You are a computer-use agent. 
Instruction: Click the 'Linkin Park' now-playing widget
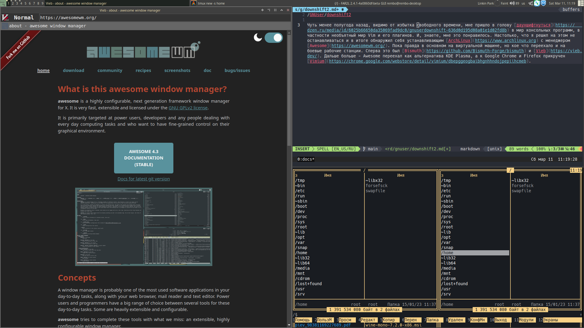[486, 3]
